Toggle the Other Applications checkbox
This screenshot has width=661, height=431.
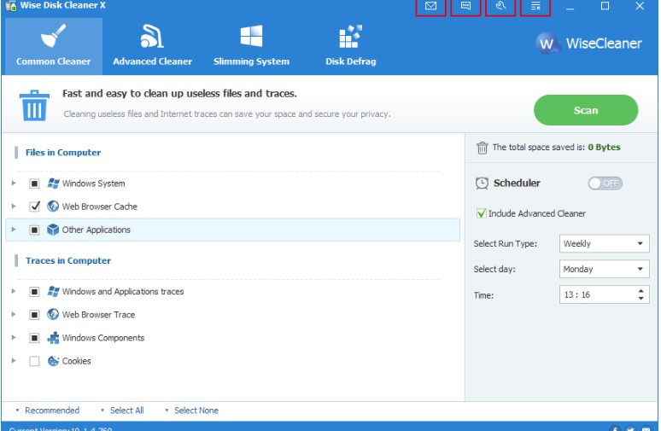coord(34,230)
